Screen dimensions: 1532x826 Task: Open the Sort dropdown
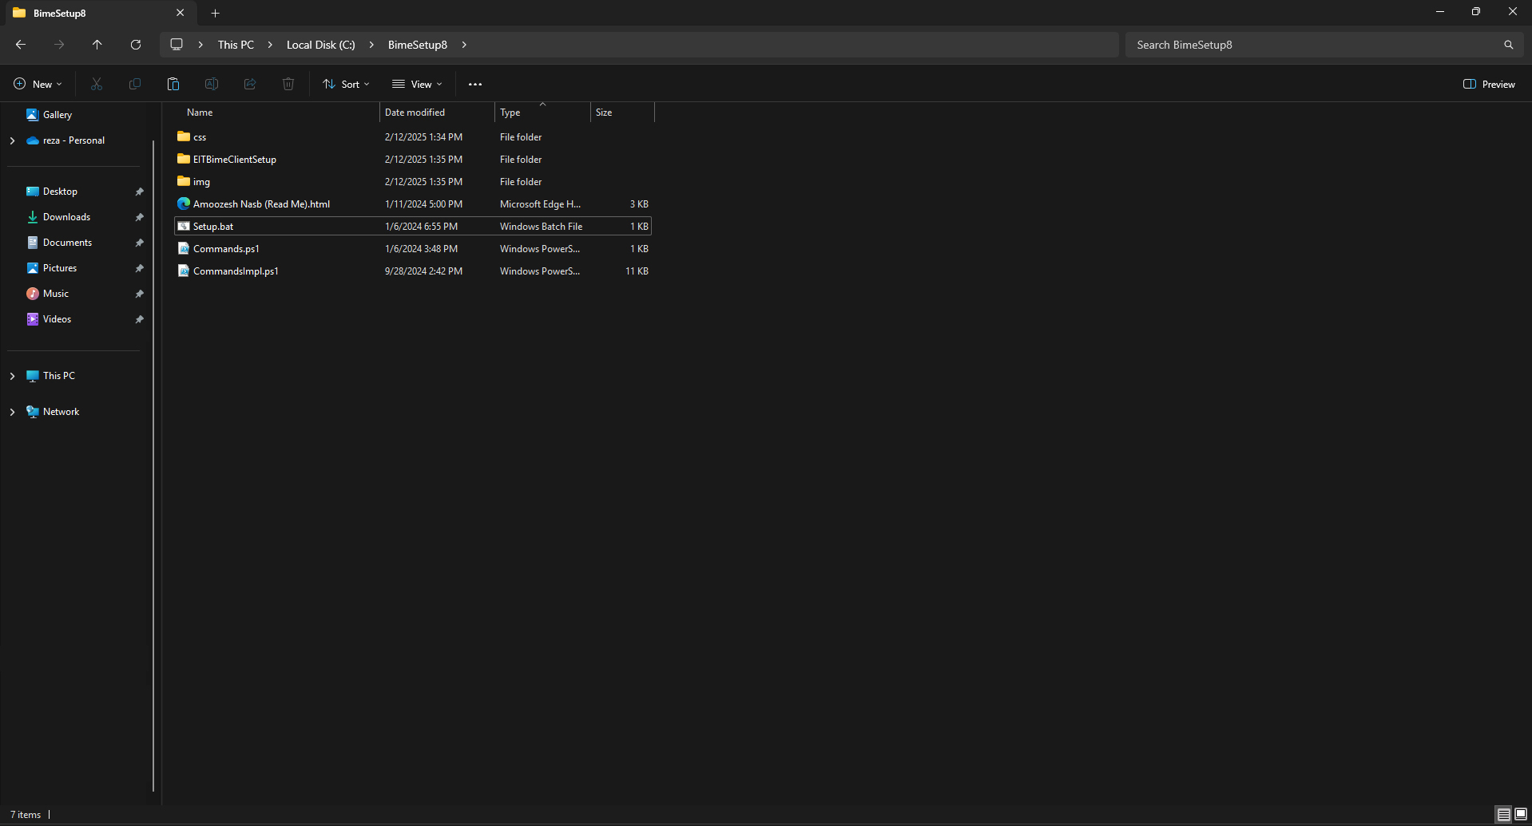click(346, 84)
